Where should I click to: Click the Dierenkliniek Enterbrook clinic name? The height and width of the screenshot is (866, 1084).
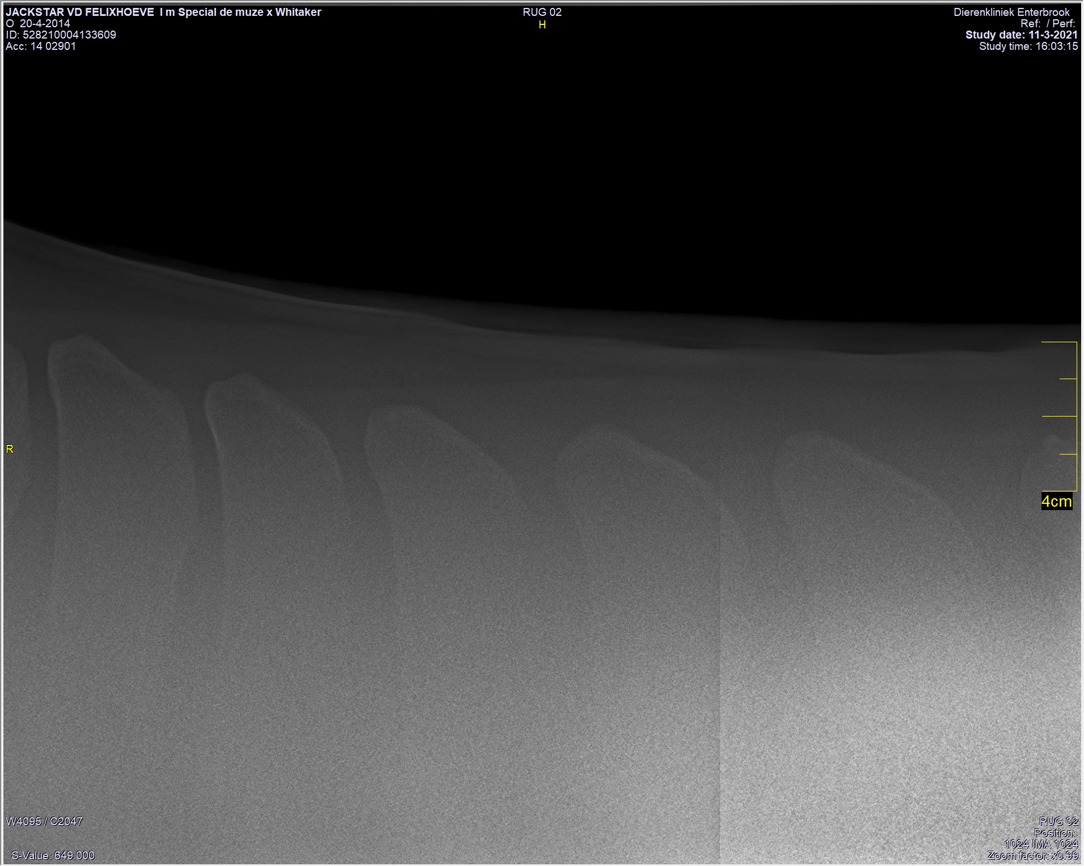(x=1011, y=12)
